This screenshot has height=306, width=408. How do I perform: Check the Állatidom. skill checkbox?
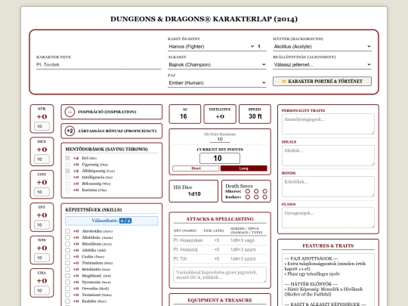click(x=68, y=237)
